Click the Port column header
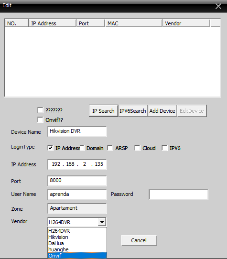The width and height of the screenshot is (227, 259). (x=90, y=23)
